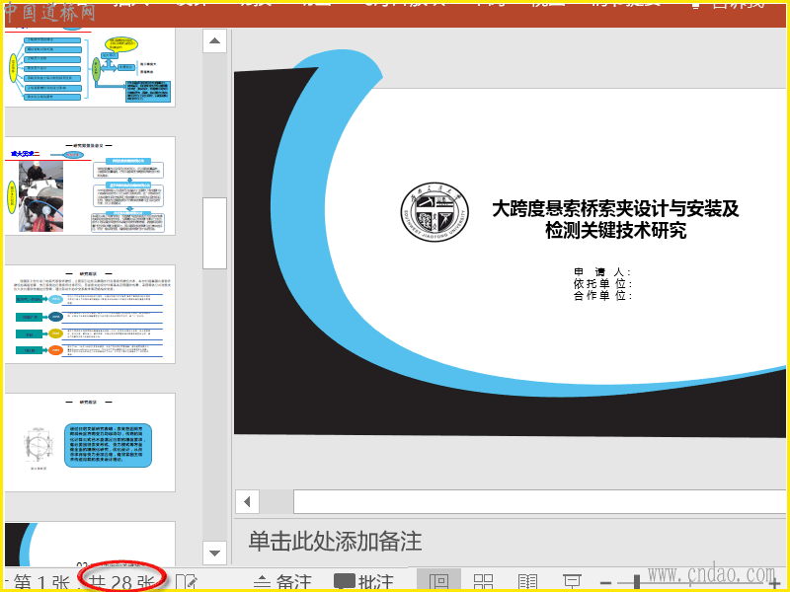The image size is (790, 592).
Task: Click the slide title '大跨度悬索桥索夹设计与安装及检测关键技术研究'
Action: [x=615, y=219]
